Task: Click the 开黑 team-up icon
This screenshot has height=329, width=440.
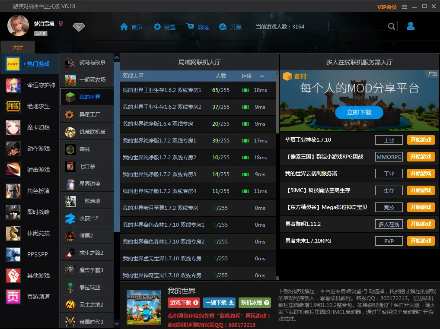Action: point(223,27)
